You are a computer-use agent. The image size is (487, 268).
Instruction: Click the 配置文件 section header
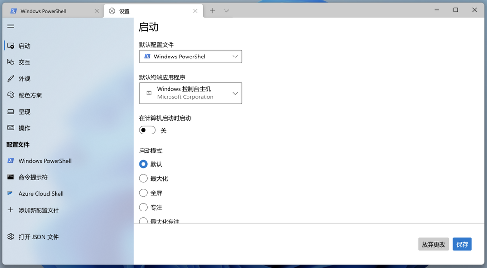tap(18, 144)
